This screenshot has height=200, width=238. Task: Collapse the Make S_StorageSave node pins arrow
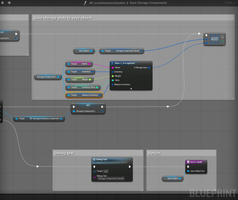point(131,88)
